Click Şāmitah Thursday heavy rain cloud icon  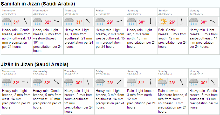(x=69, y=21)
